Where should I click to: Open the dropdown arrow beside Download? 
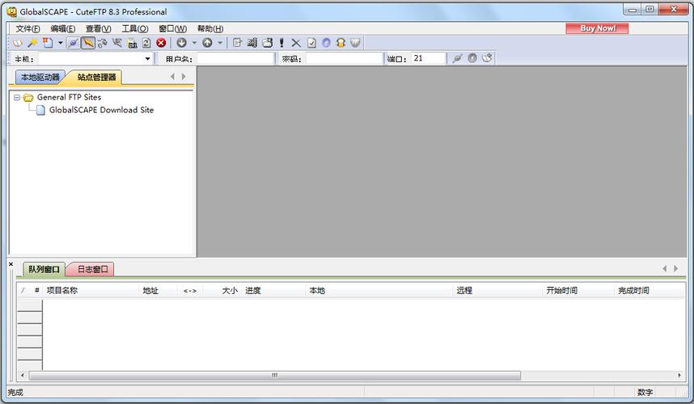point(194,43)
